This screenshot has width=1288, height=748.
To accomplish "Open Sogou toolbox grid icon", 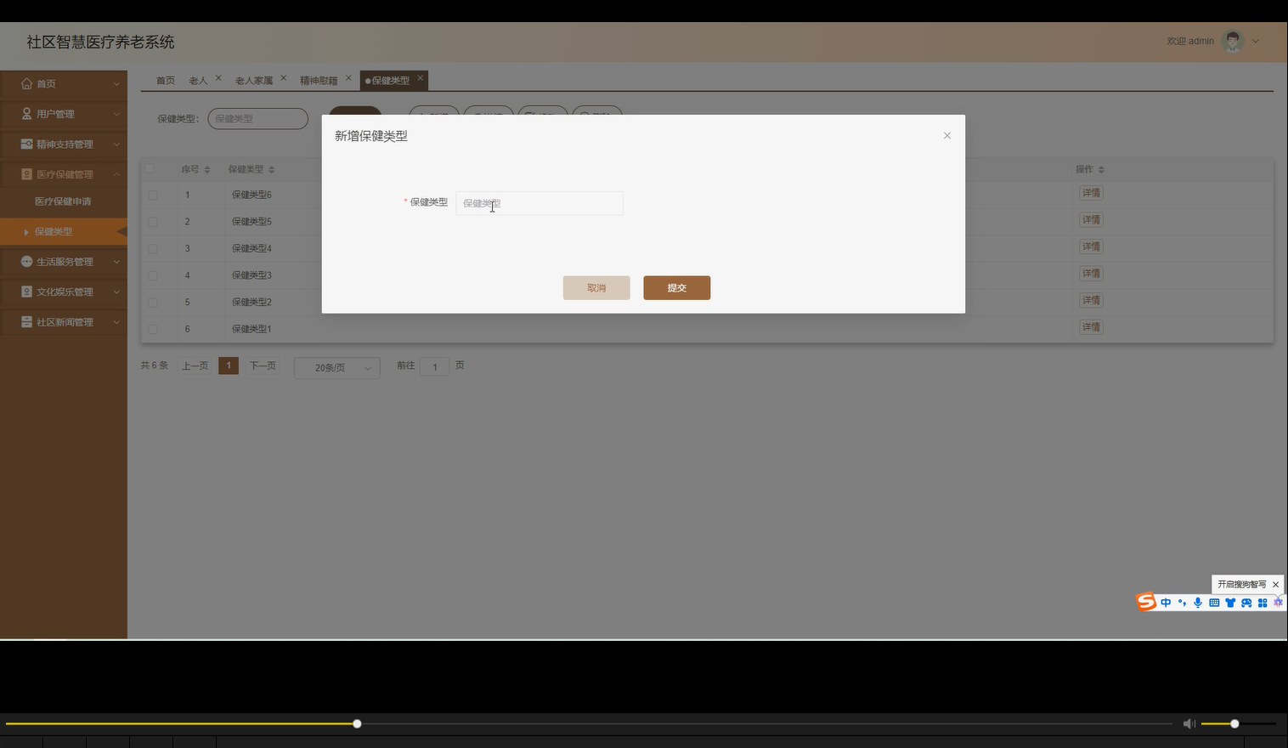I will point(1263,603).
